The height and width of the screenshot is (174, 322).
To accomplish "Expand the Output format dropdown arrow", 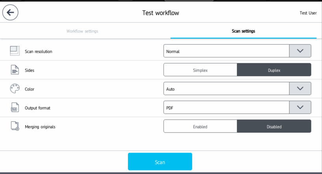I will pyautogui.click(x=300, y=107).
